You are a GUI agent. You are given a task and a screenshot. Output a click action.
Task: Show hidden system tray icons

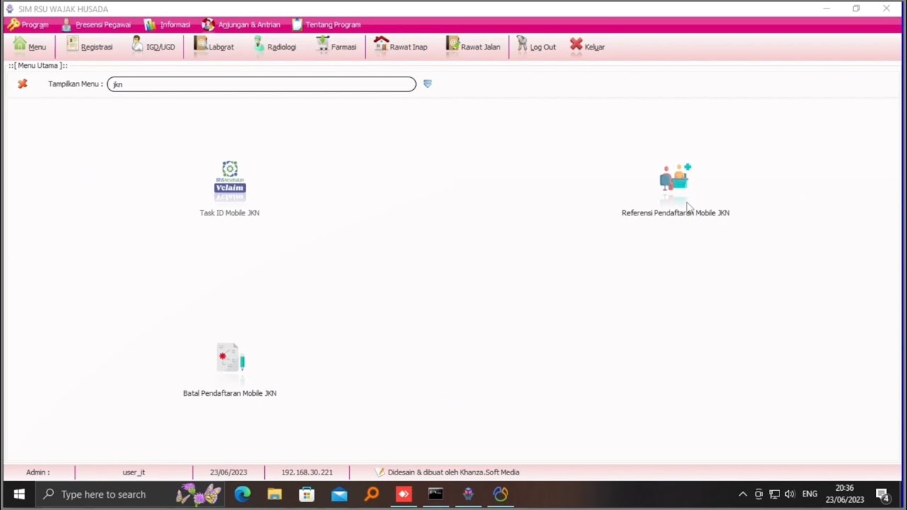click(x=743, y=494)
